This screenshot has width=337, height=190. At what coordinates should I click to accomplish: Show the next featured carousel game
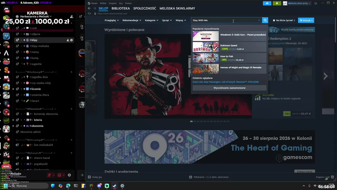326,76
